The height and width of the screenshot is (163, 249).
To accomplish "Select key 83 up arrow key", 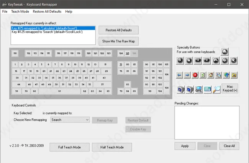I will [x=128, y=85].
